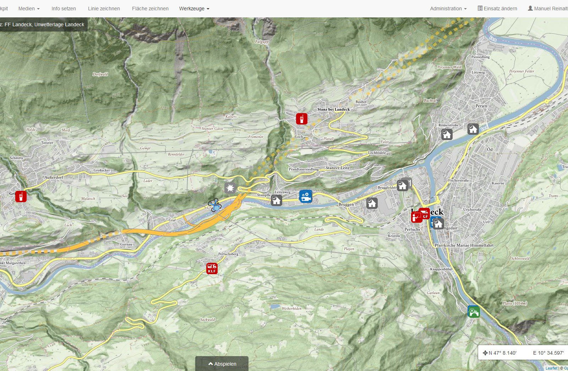568x371 pixels.
Task: Select the blue drone marker near Graf
Action: point(215,205)
